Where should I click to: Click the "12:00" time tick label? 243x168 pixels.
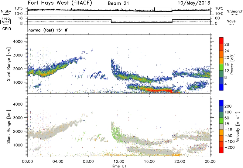pos(119,162)
